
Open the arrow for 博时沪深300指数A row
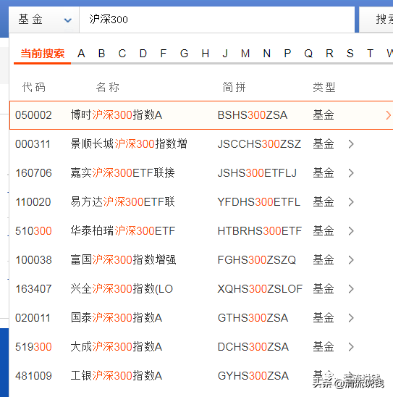pyautogui.click(x=388, y=115)
